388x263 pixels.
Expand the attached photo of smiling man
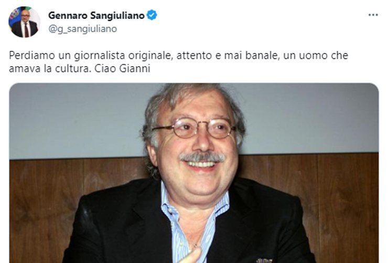[194, 173]
